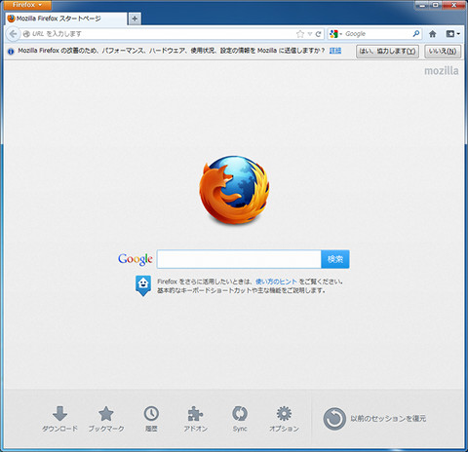The height and width of the screenshot is (452, 468).
Task: Show the URL bar history dropdown arrow
Action: (x=310, y=34)
